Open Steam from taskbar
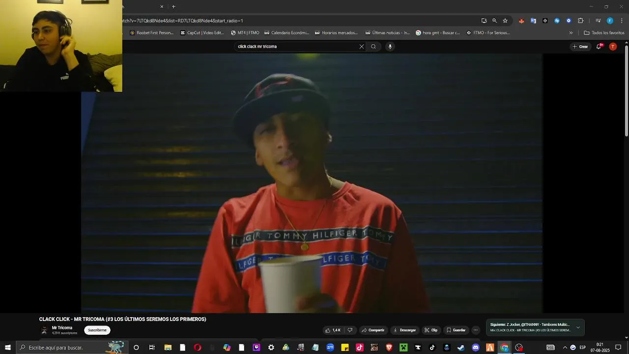 click(x=461, y=348)
